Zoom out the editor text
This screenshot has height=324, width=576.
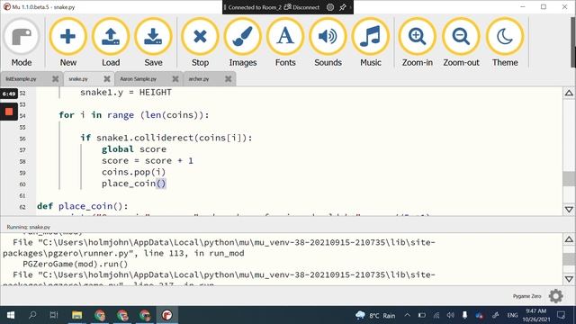click(x=461, y=42)
